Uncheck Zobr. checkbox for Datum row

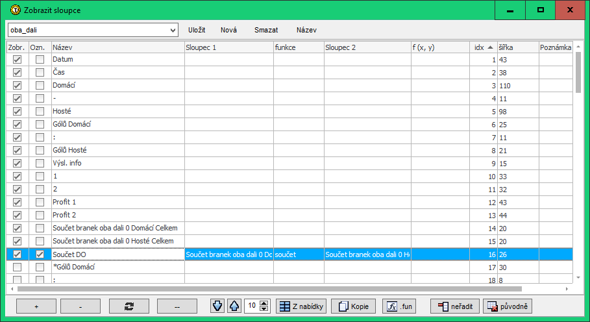coord(18,60)
